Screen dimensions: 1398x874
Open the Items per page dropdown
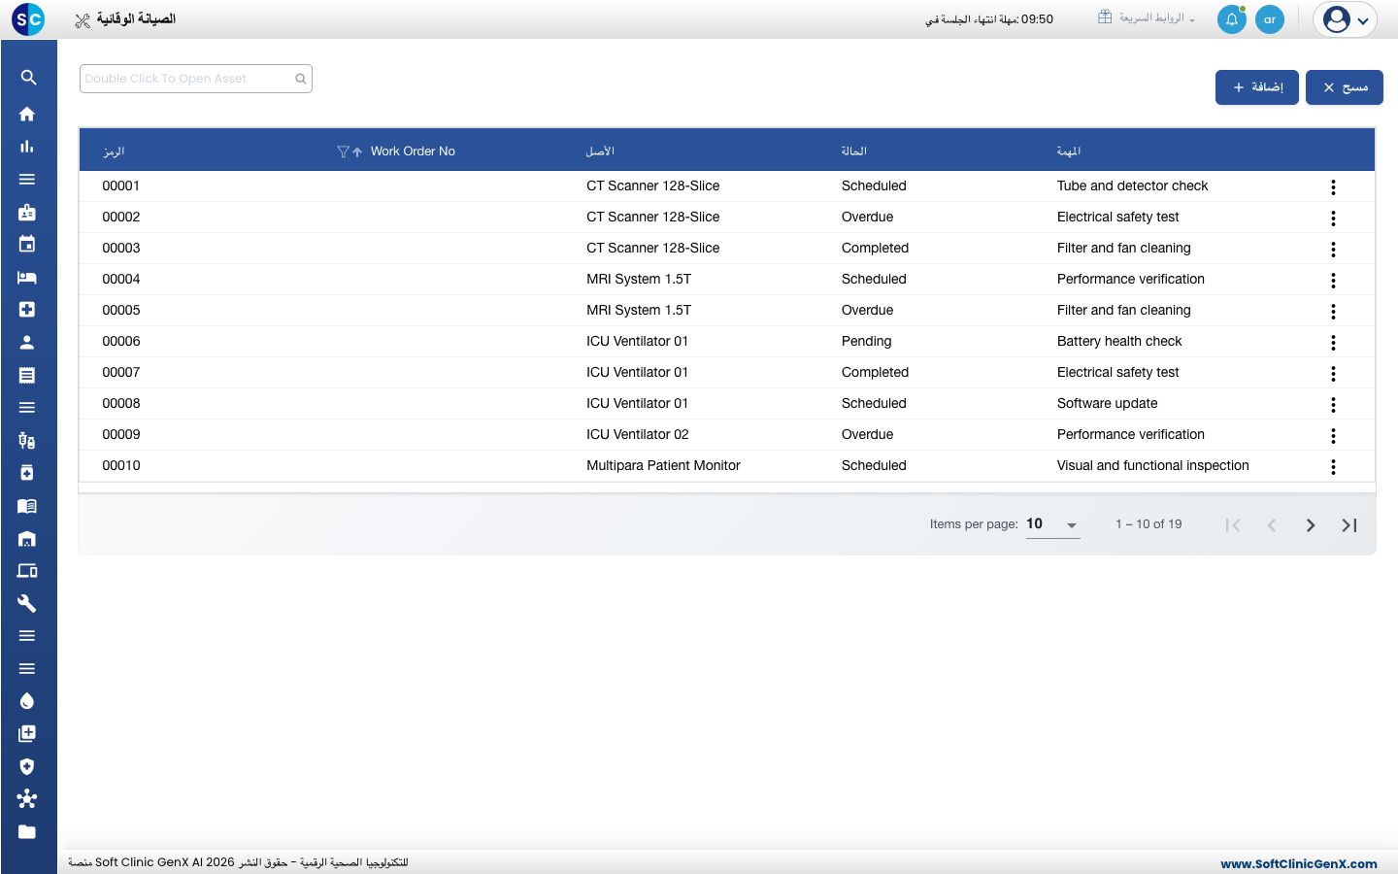point(1053,524)
